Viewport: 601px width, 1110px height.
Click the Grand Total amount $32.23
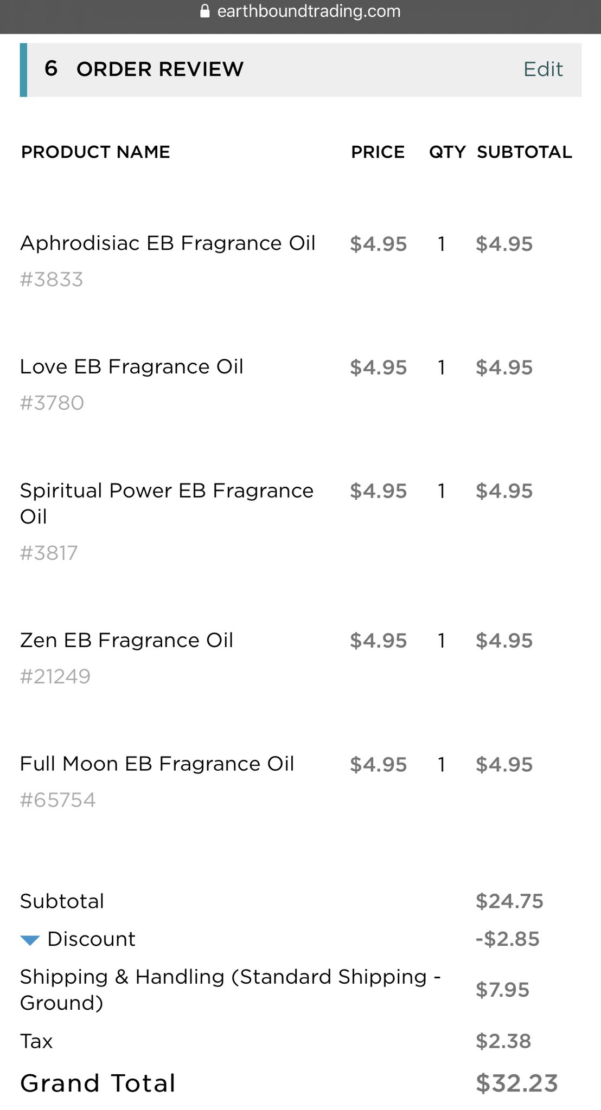(x=516, y=1083)
